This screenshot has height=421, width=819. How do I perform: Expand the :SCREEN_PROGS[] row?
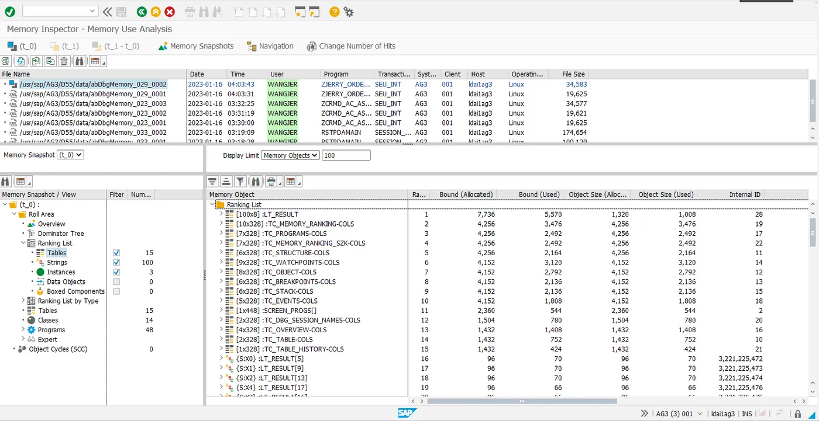222,311
